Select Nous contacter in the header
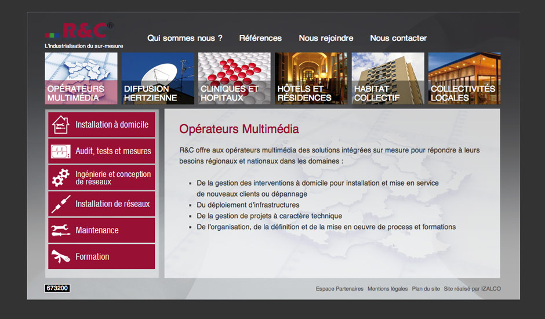This screenshot has width=545, height=319. (398, 38)
